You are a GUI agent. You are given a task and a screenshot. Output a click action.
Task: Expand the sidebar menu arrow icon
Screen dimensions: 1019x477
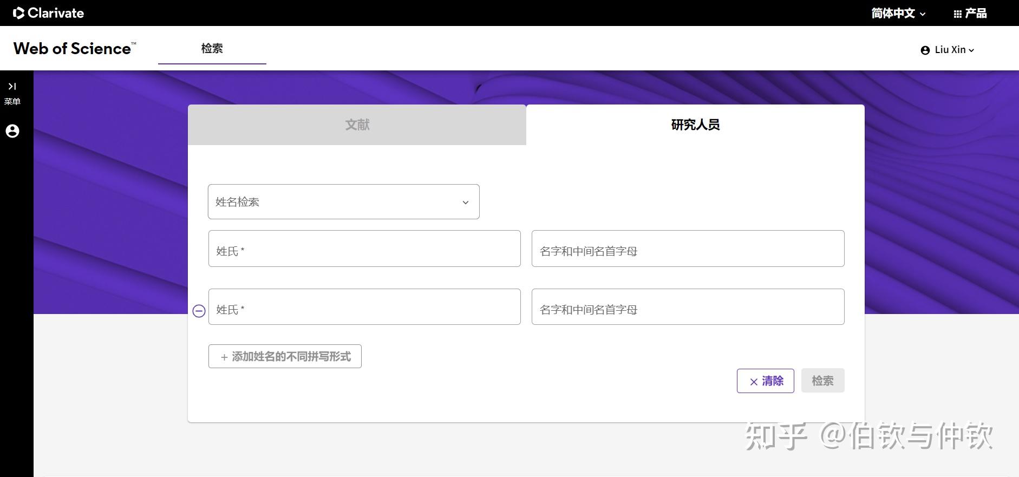click(12, 87)
